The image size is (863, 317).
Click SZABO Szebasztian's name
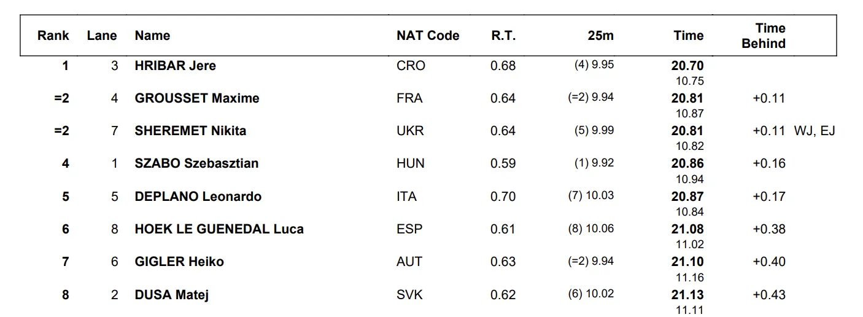click(196, 163)
